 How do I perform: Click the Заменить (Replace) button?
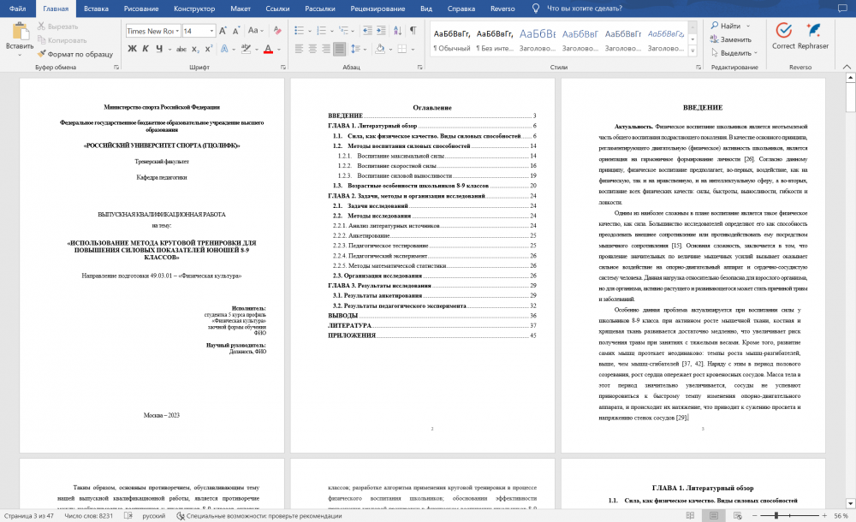click(x=731, y=39)
